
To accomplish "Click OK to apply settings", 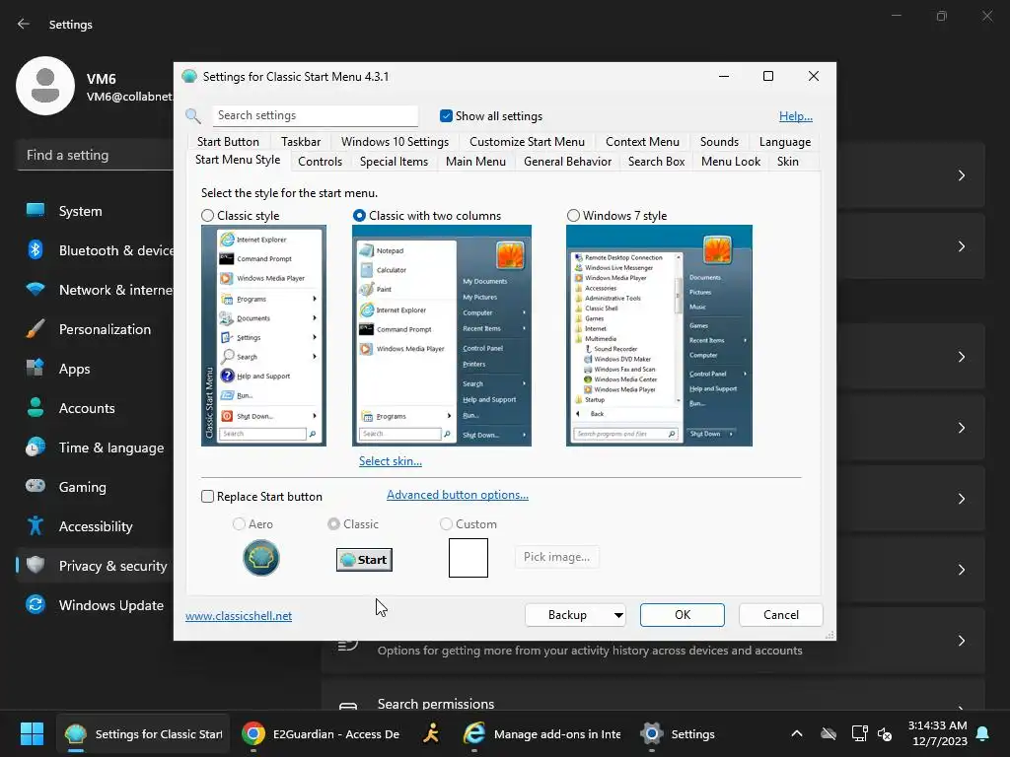I will (x=683, y=615).
